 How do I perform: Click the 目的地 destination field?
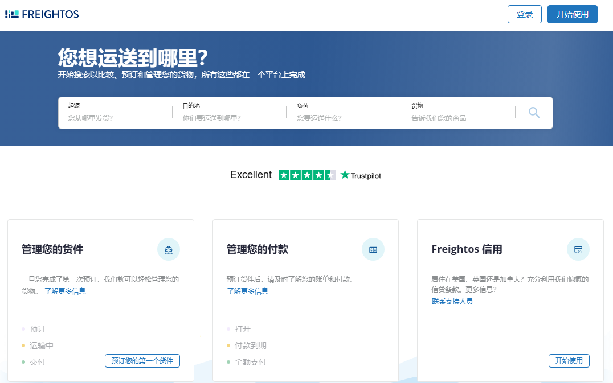[x=230, y=113]
